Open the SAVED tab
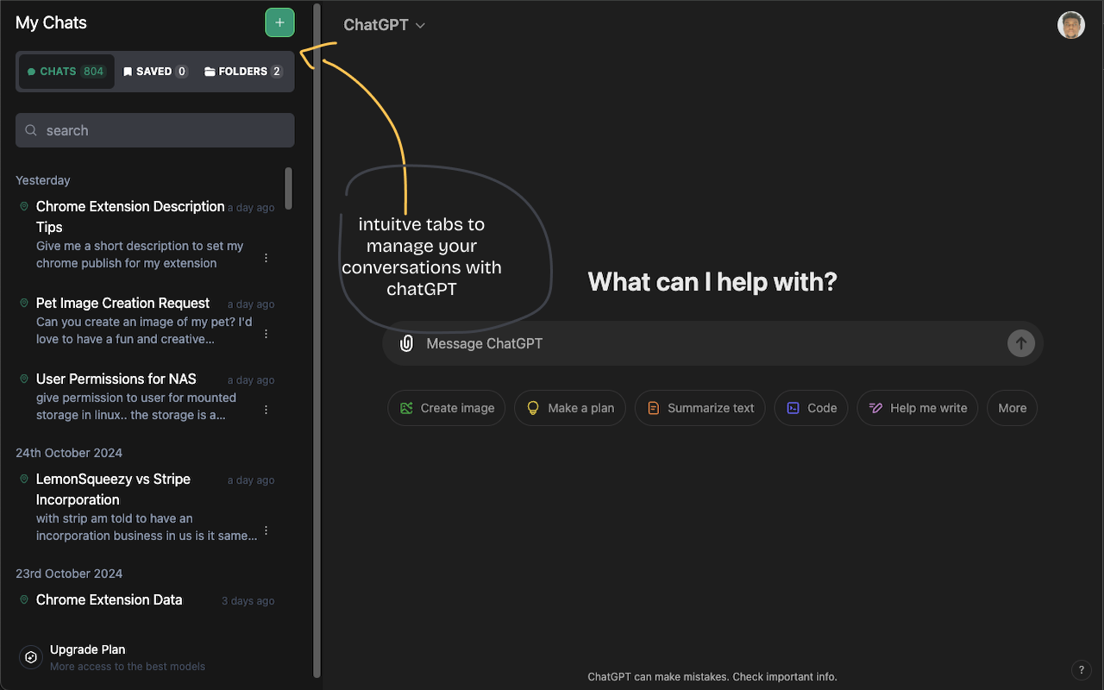The height and width of the screenshot is (690, 1104). [x=155, y=72]
